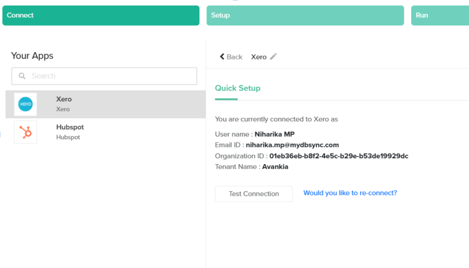The image size is (469, 268).
Task: Click the pencil edit icon next to Xero
Action: [273, 57]
